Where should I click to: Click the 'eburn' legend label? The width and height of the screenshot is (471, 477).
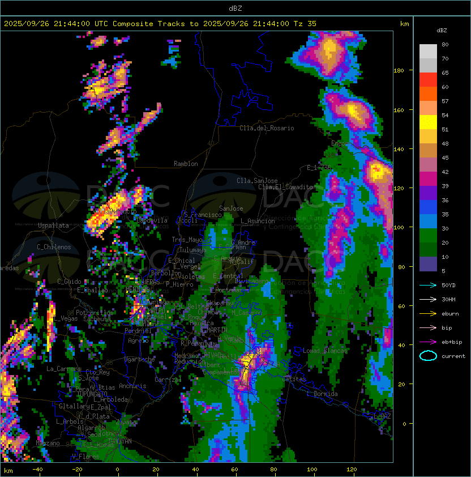[450, 314]
